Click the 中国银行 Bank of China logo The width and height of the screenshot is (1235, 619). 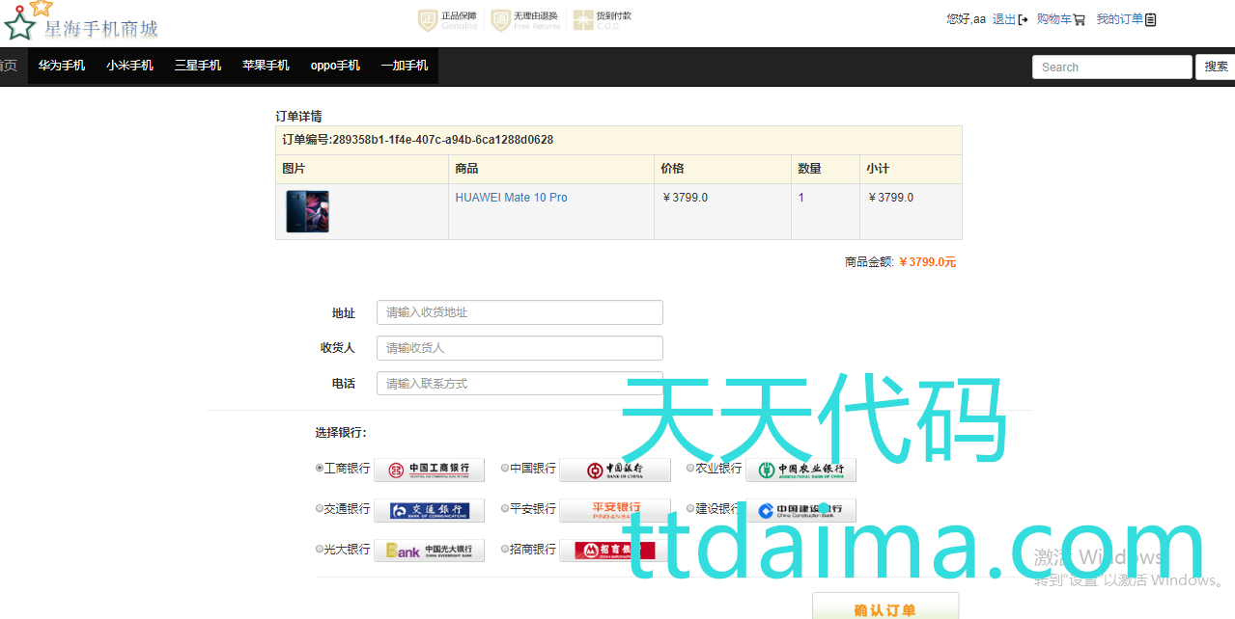tap(614, 470)
